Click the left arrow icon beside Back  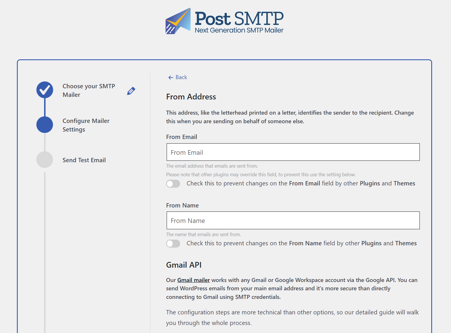[x=171, y=77]
